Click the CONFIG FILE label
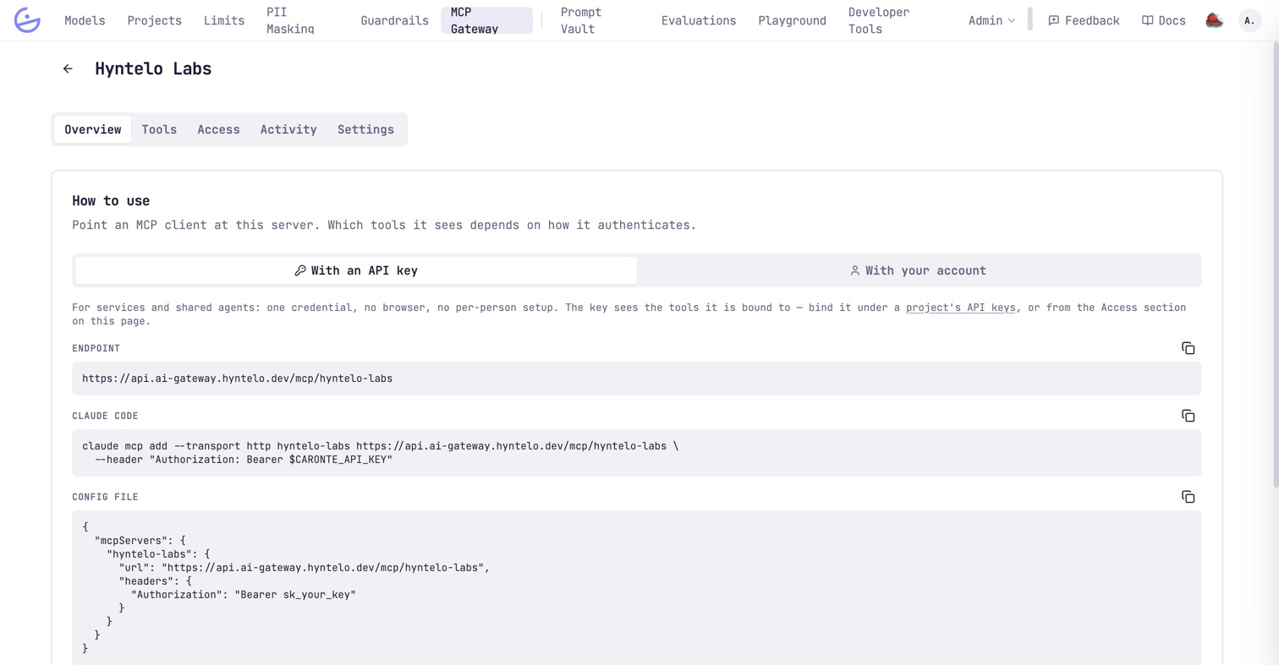Image resolution: width=1279 pixels, height=665 pixels. pyautogui.click(x=105, y=497)
